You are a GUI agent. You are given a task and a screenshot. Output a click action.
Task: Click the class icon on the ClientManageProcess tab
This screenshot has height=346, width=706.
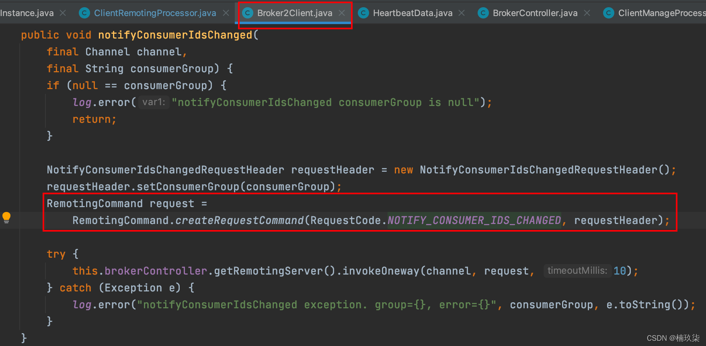[609, 13]
